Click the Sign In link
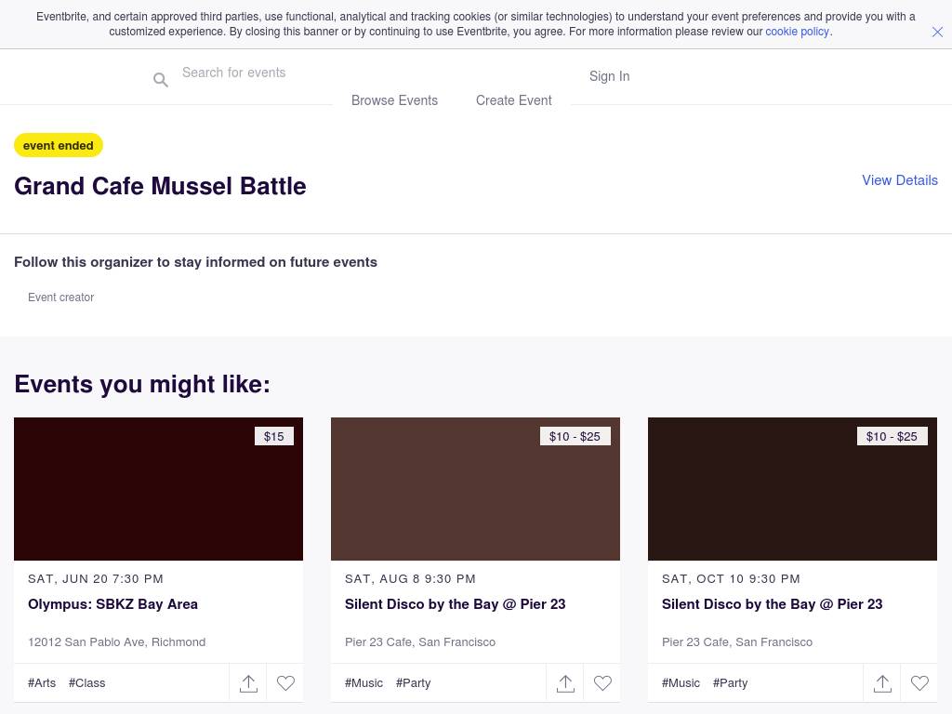 (609, 76)
